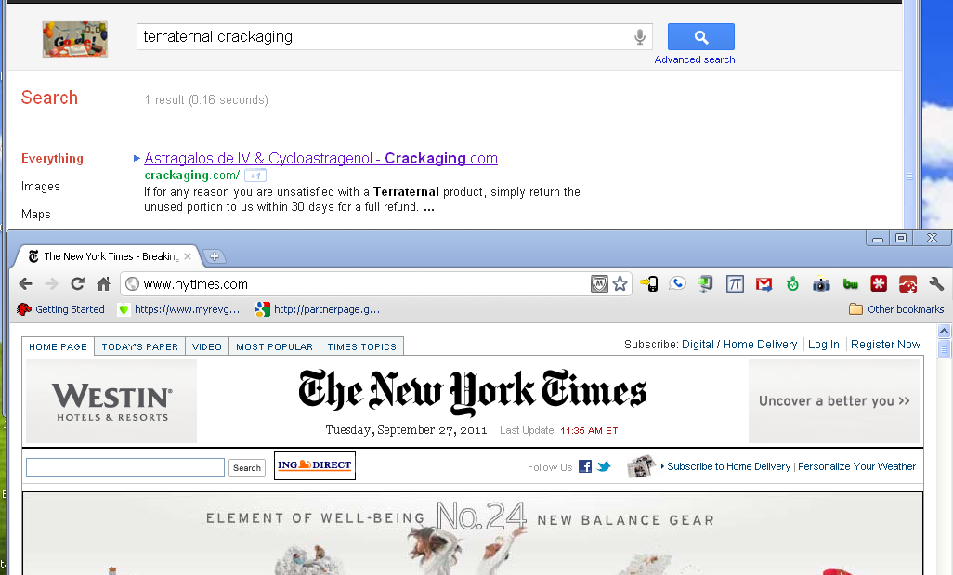Click the Gmail send extension icon
Image resolution: width=953 pixels, height=575 pixels.
764,284
